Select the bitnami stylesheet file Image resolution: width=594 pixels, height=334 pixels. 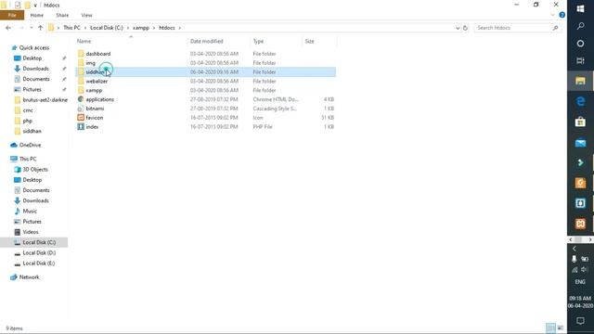pyautogui.click(x=95, y=109)
